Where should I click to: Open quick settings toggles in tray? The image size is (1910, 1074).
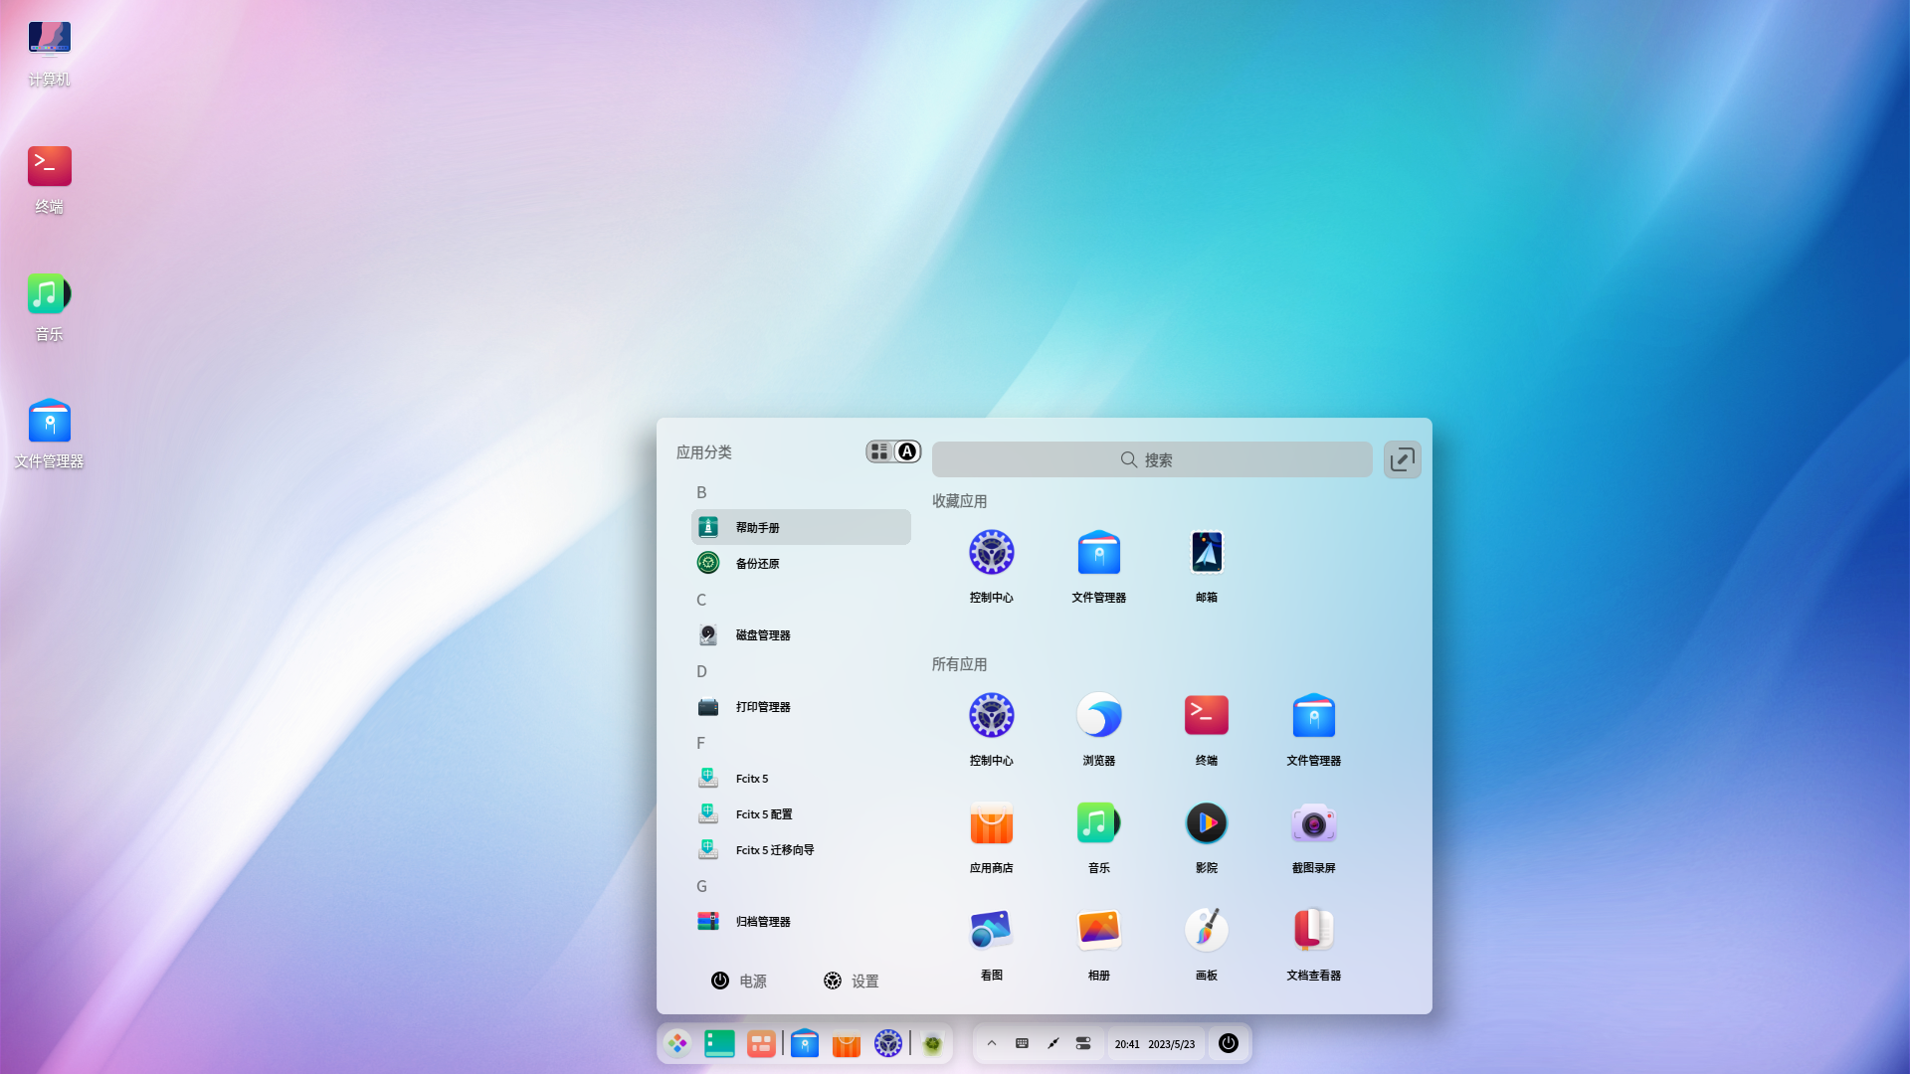point(1083,1043)
